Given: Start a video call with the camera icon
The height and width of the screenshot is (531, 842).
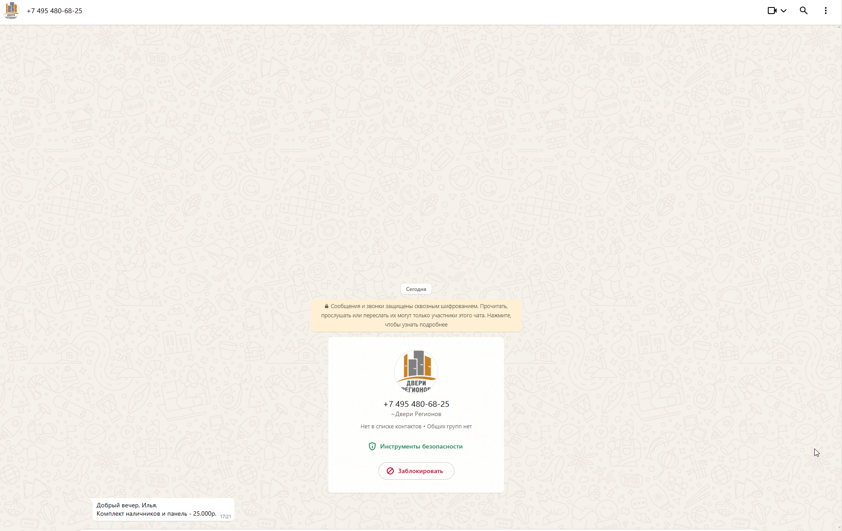Looking at the screenshot, I should click(772, 11).
